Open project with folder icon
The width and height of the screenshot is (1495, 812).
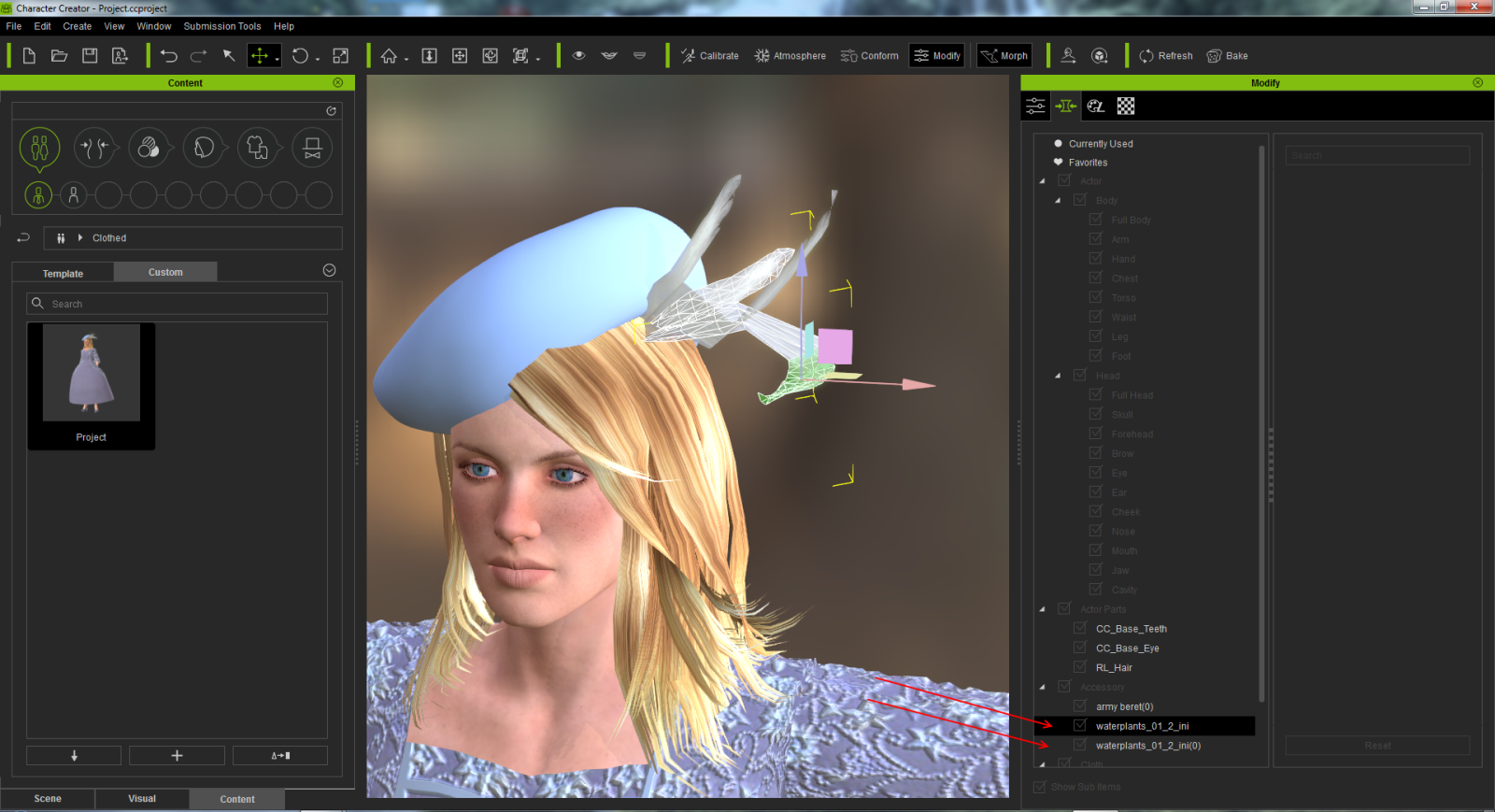59,56
